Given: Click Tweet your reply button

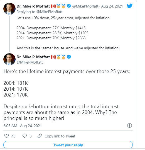Looking at the screenshot, I should click(x=68, y=145).
